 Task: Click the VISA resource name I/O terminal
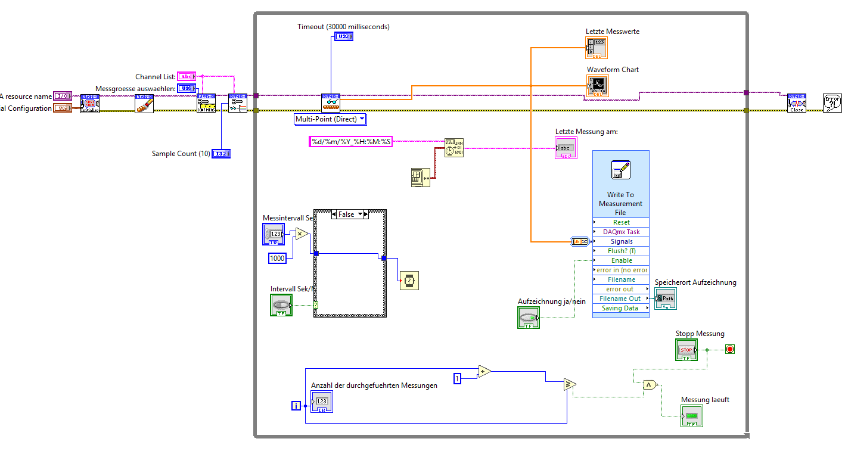[x=63, y=96]
